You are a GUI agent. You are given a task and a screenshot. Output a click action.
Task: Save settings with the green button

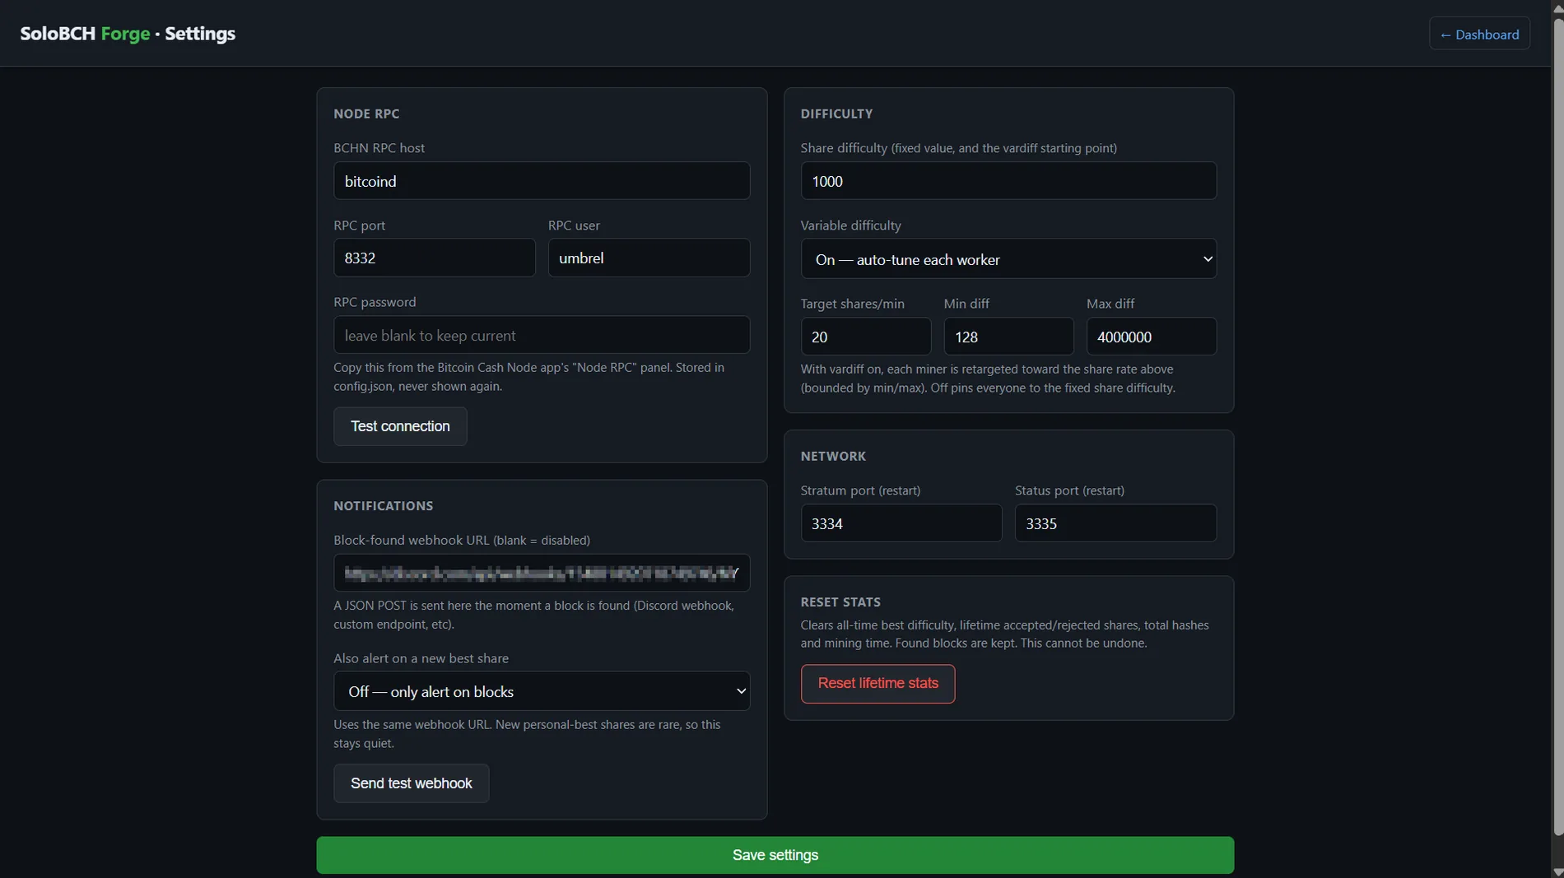click(x=775, y=855)
